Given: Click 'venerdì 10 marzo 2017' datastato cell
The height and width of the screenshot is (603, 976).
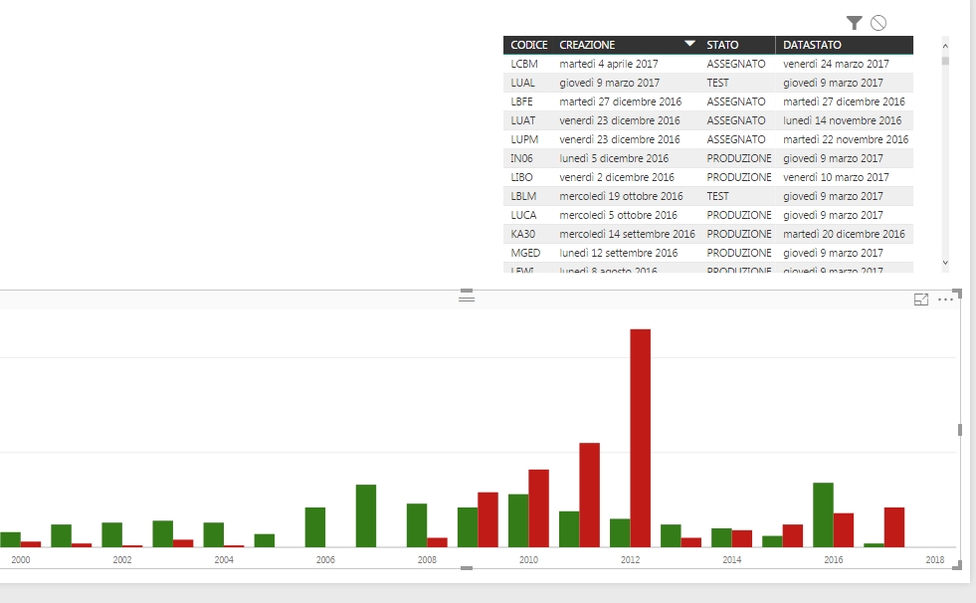Looking at the screenshot, I should point(836,177).
